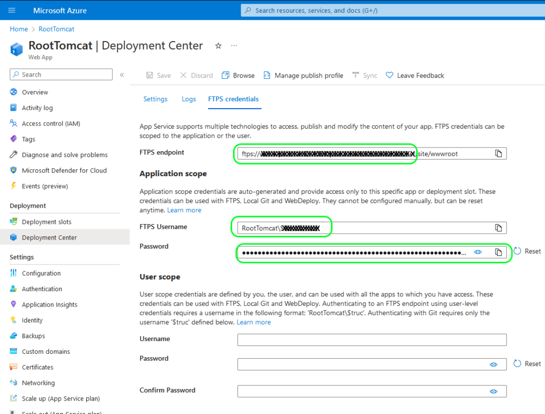Show the user scope password
The width and height of the screenshot is (545, 414).
point(493,365)
